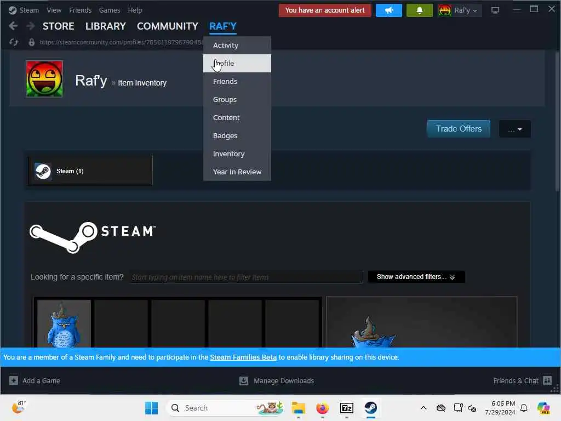Screen dimensions: 561x421
Task: Open File Explorer from the taskbar
Action: [298, 408]
